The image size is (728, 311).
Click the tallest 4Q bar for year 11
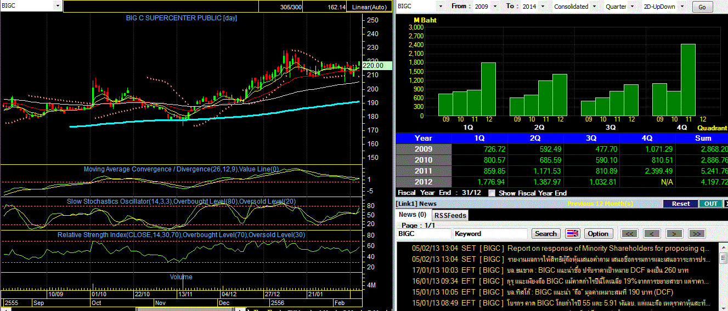tap(688, 80)
